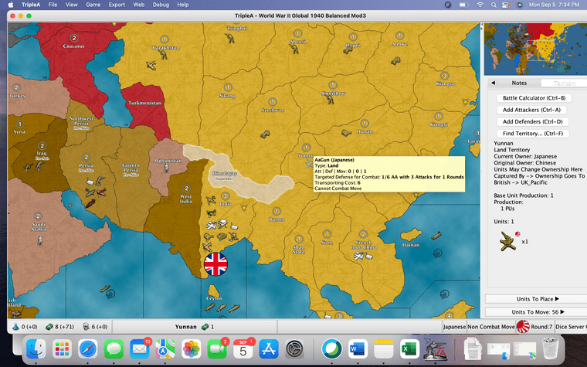Screen dimensions: 587x367
Task: Select the infantry unit in Tsinghai
Action: [x=229, y=38]
